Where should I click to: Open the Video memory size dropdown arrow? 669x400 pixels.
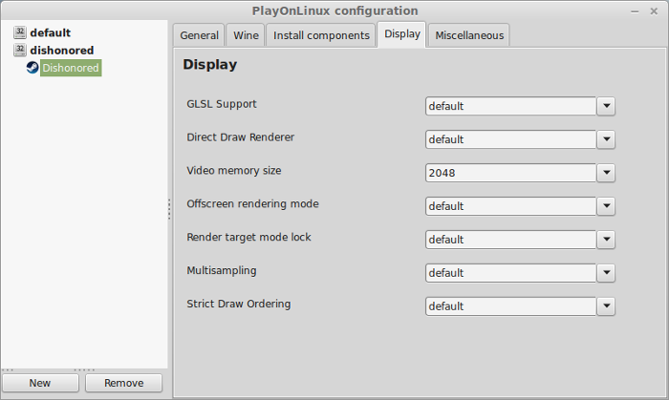click(x=606, y=173)
